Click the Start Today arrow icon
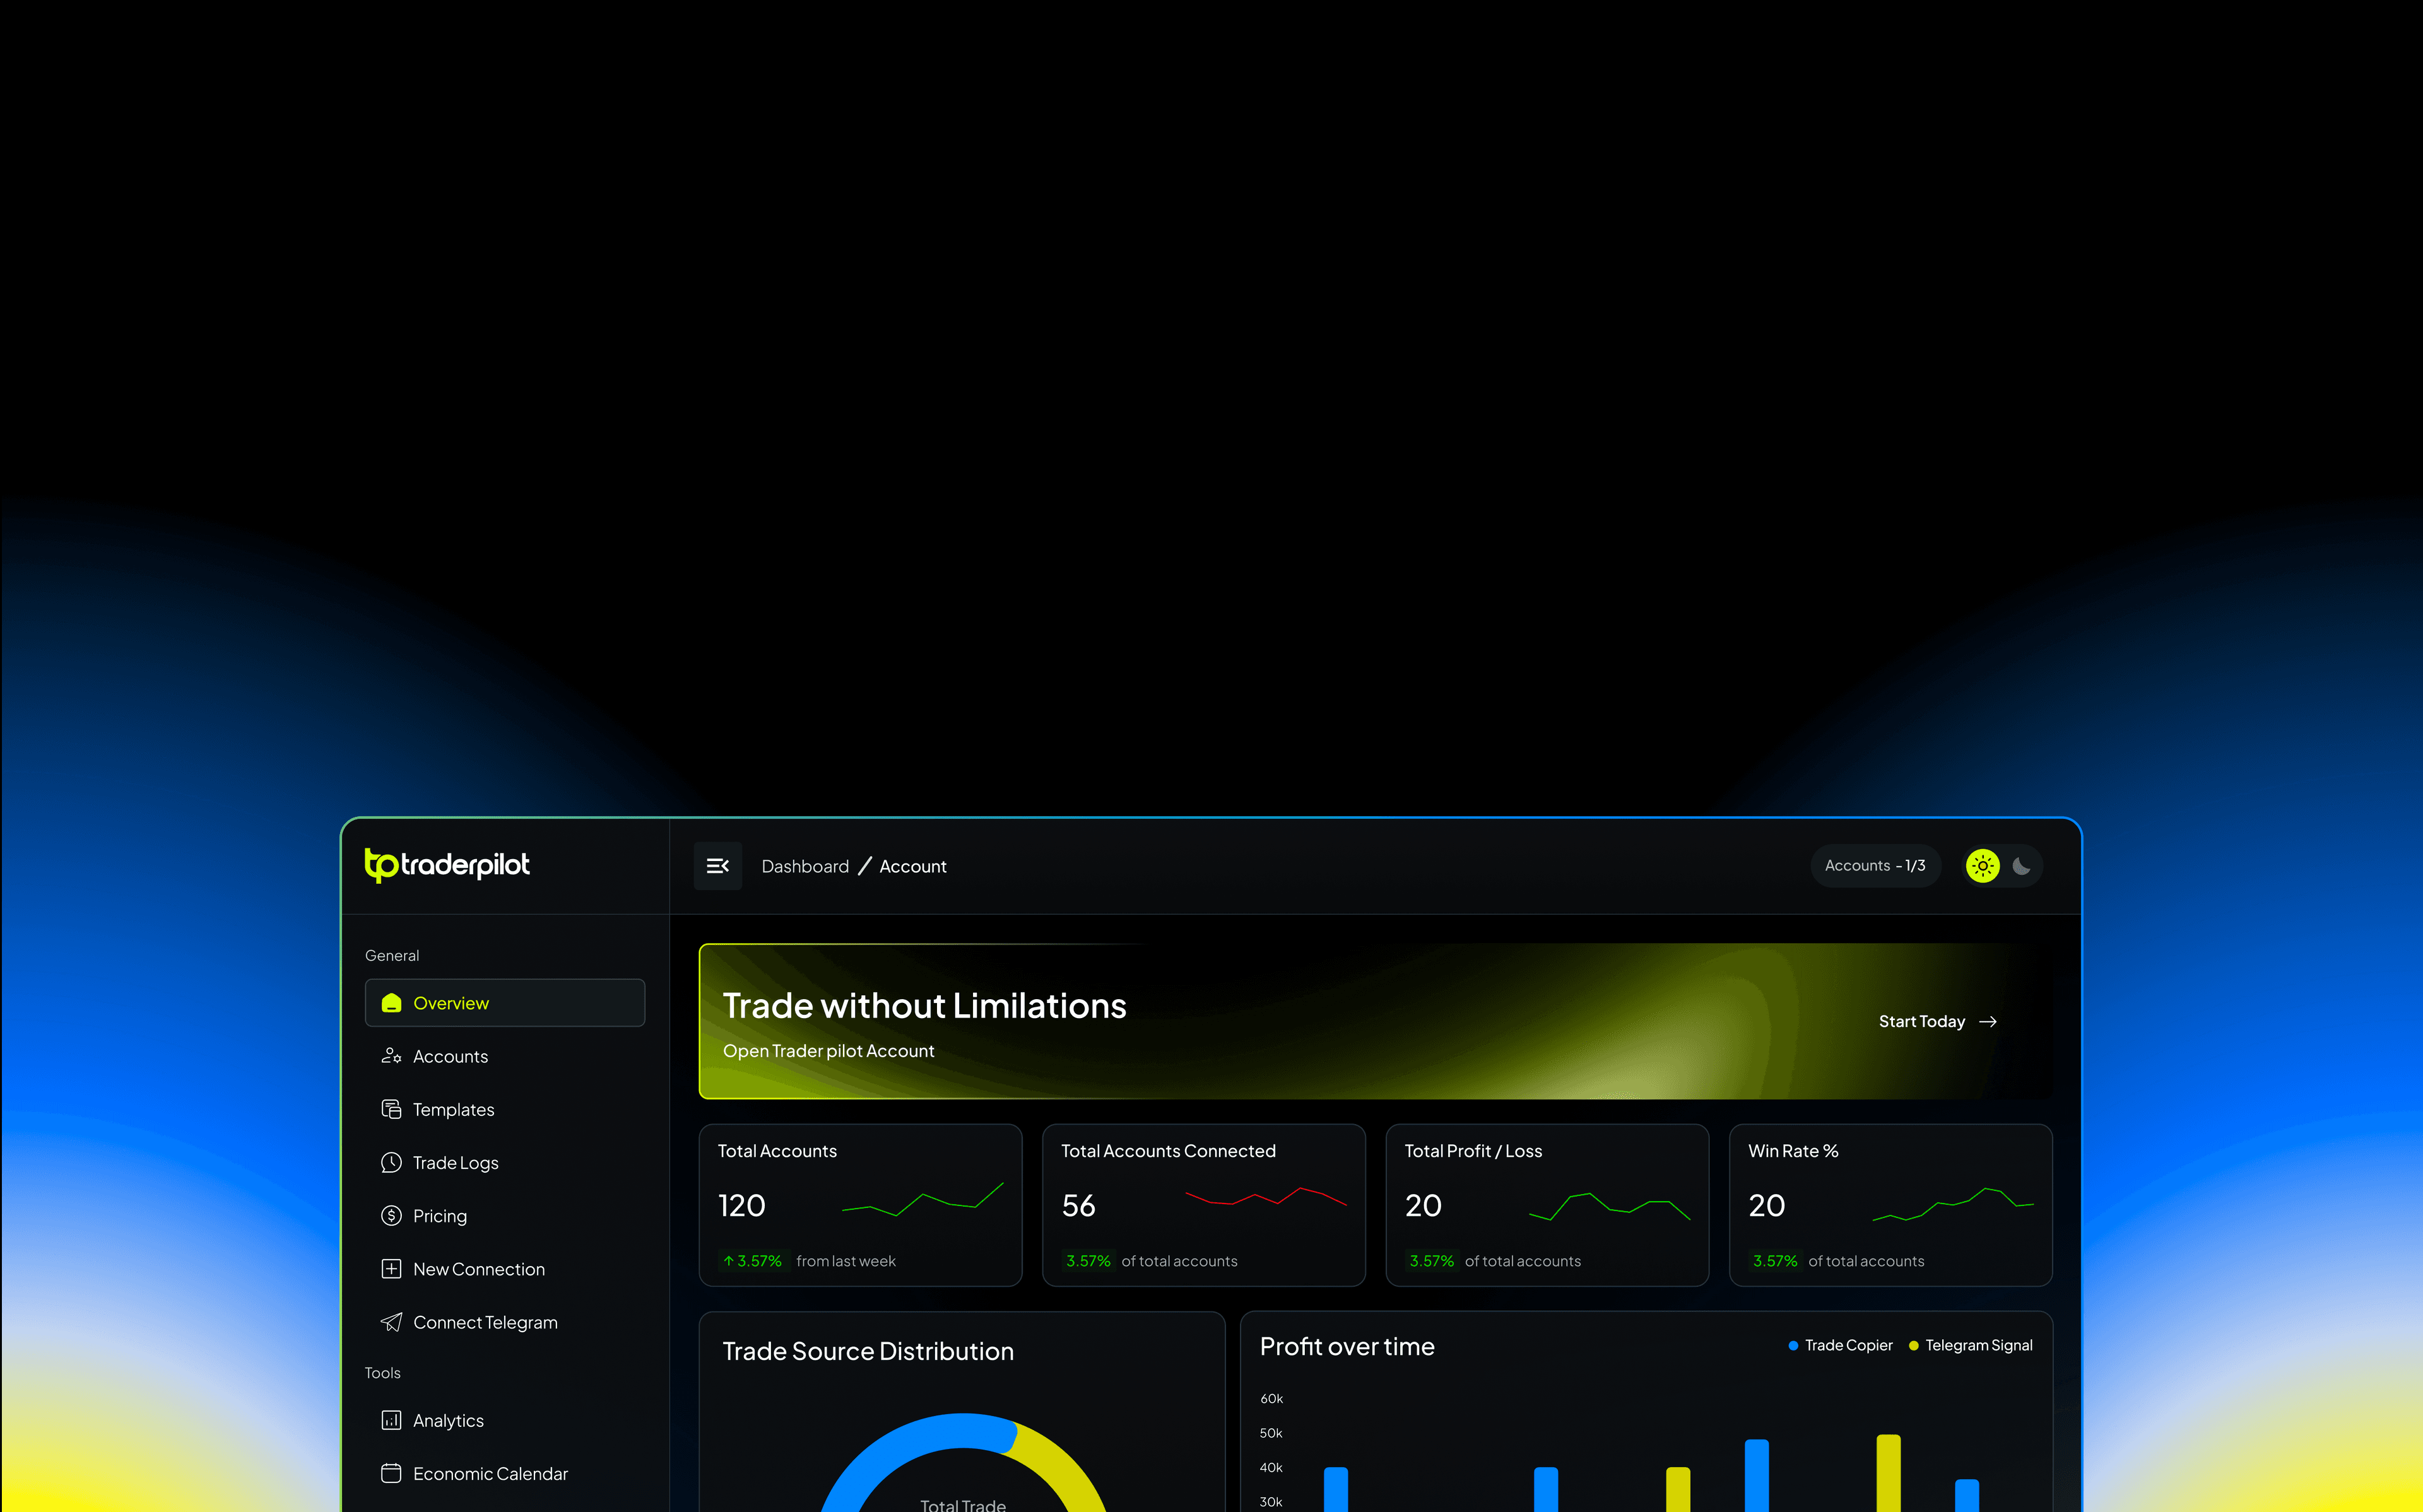 [x=1988, y=1021]
